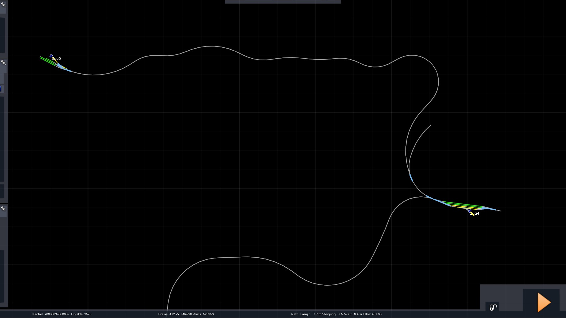The height and width of the screenshot is (318, 566).
Task: Expand the collapsed middle panel on left edge
Action: pyautogui.click(x=2, y=138)
